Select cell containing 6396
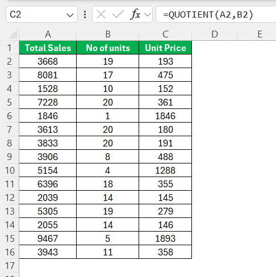The image size is (276, 277). [x=48, y=184]
